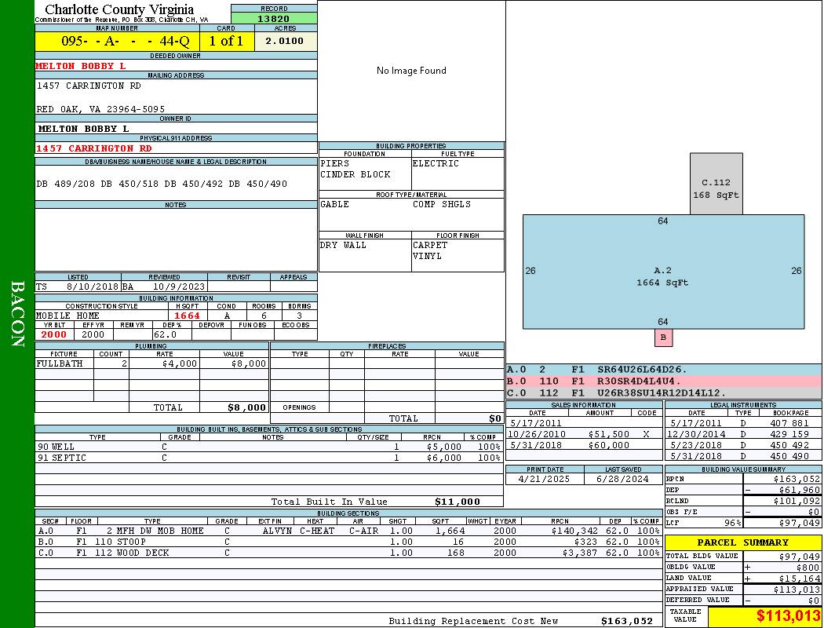Image resolution: width=824 pixels, height=628 pixels.
Task: Click the red physical 911 address
Action: click(x=94, y=148)
